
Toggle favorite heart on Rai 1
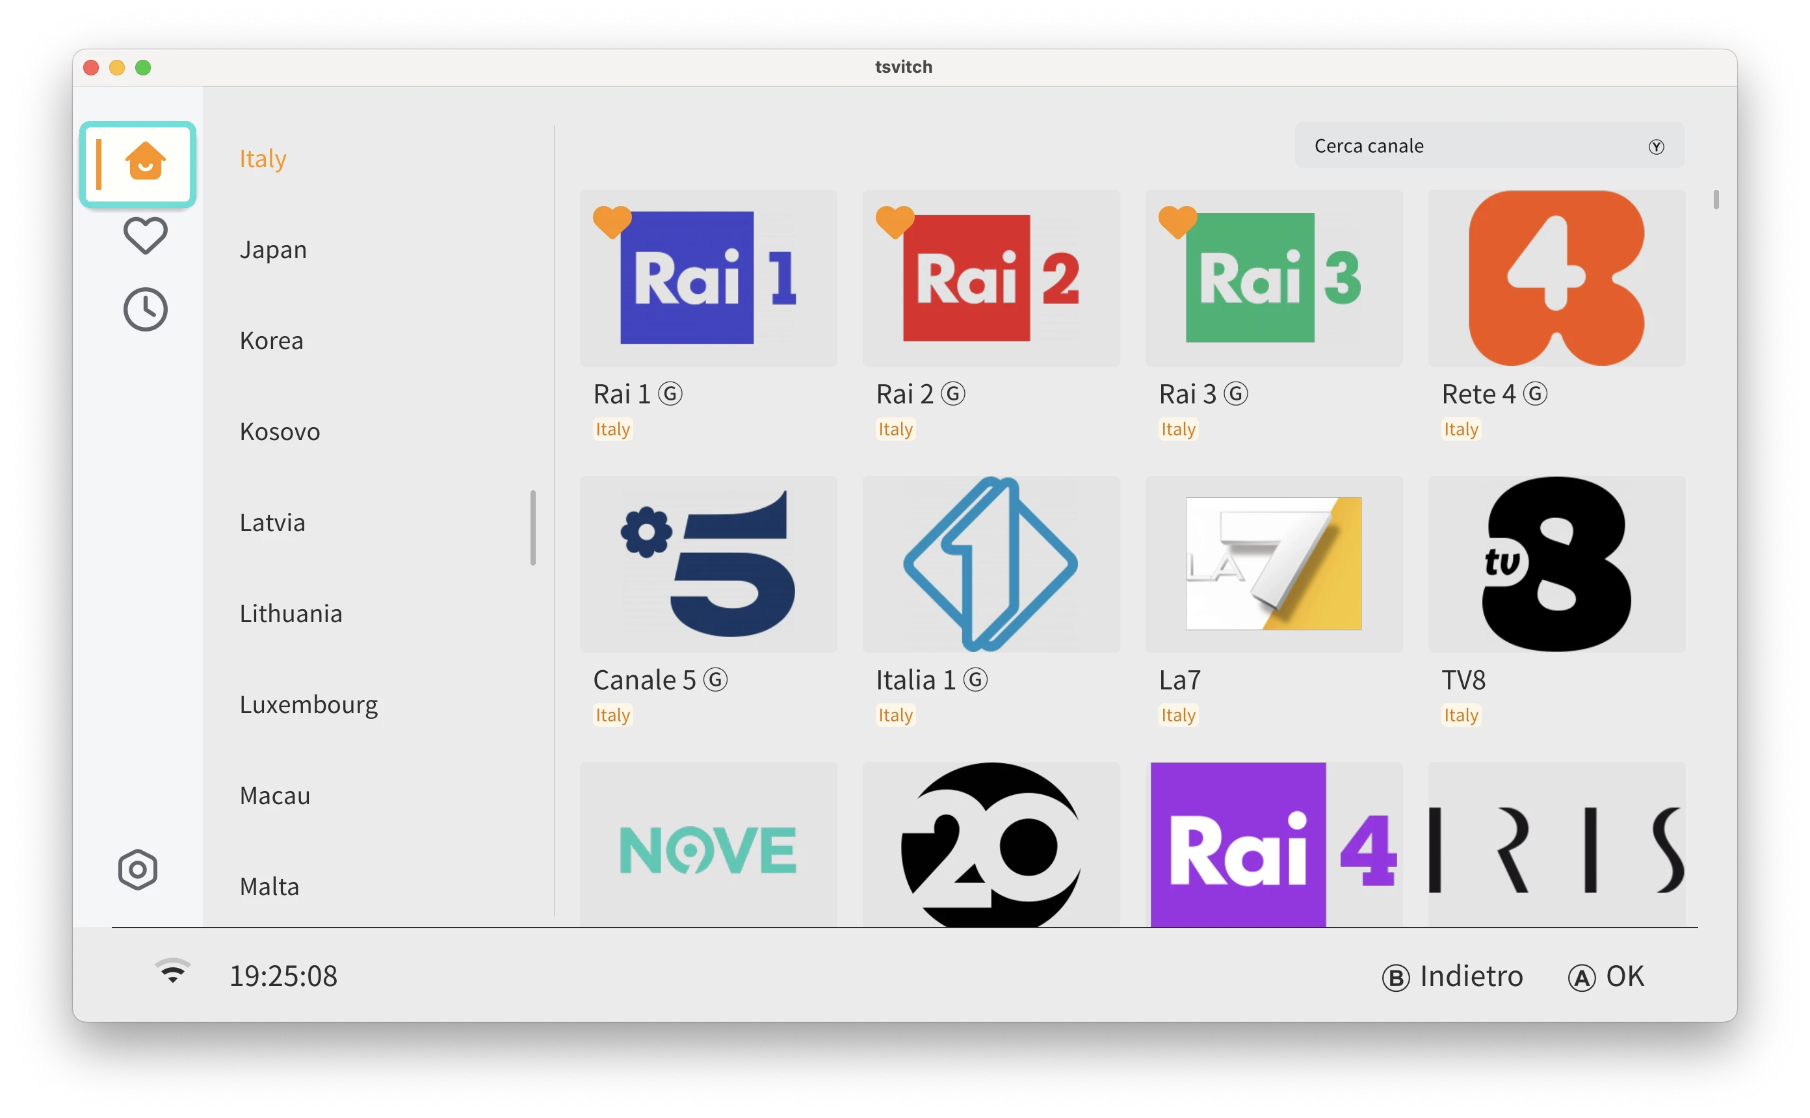(x=612, y=222)
